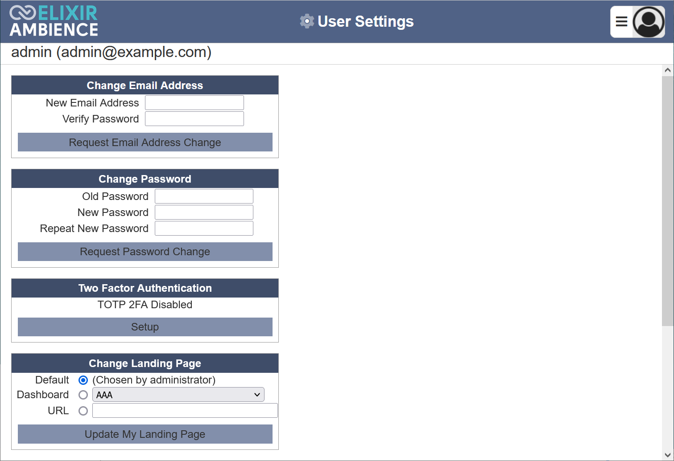Focus the New Email Address field
The image size is (674, 461).
click(x=194, y=103)
